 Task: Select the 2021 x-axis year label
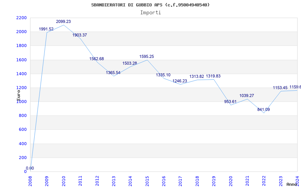tap(247, 181)
